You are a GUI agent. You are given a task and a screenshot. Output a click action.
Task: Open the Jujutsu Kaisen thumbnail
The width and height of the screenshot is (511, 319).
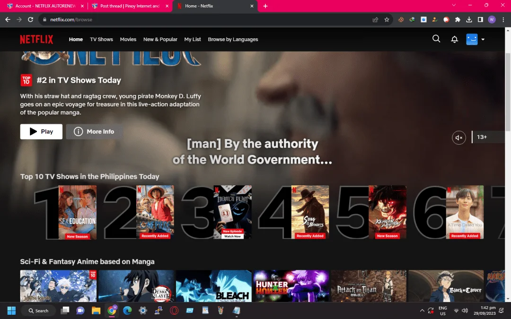(x=58, y=286)
